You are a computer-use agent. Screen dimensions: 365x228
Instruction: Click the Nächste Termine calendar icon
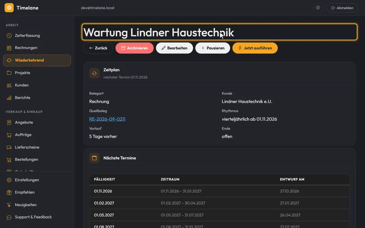94,158
